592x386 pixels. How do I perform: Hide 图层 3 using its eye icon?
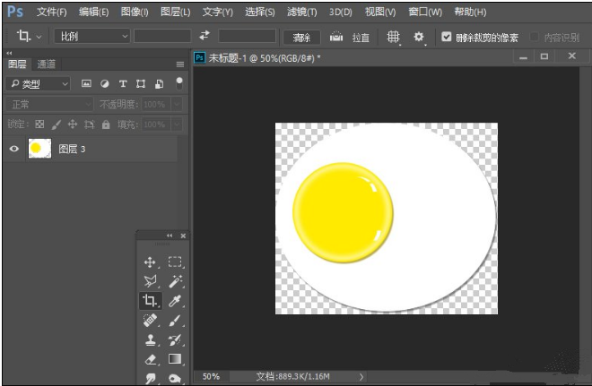13,149
